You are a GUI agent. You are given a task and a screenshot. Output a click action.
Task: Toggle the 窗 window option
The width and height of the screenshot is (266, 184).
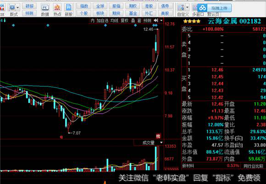click(139, 21)
